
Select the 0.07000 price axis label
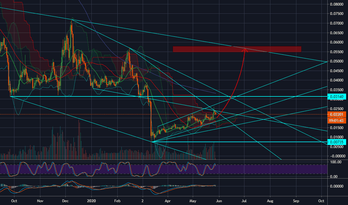(337, 23)
